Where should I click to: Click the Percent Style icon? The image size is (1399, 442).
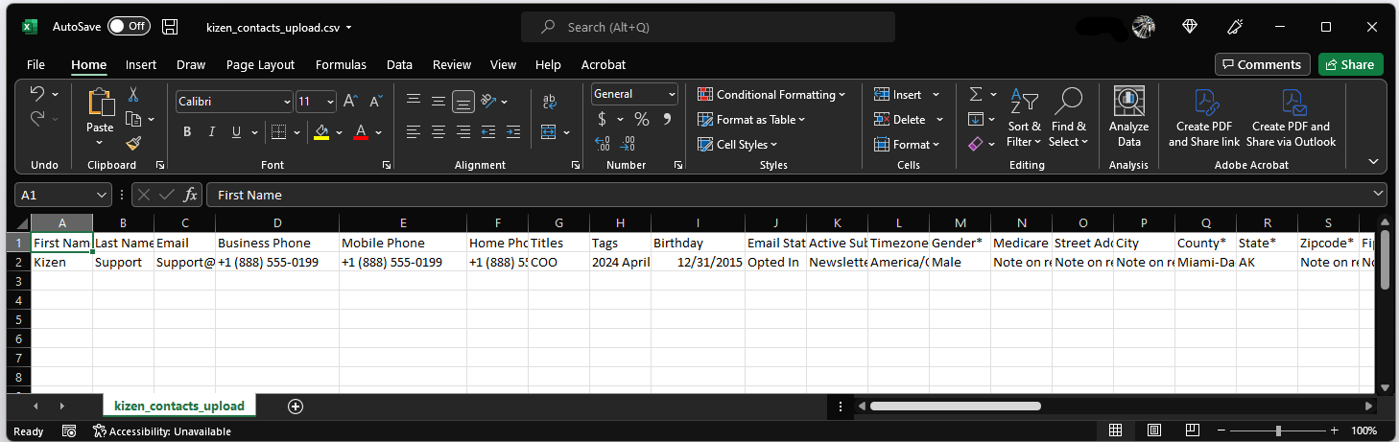(x=642, y=119)
